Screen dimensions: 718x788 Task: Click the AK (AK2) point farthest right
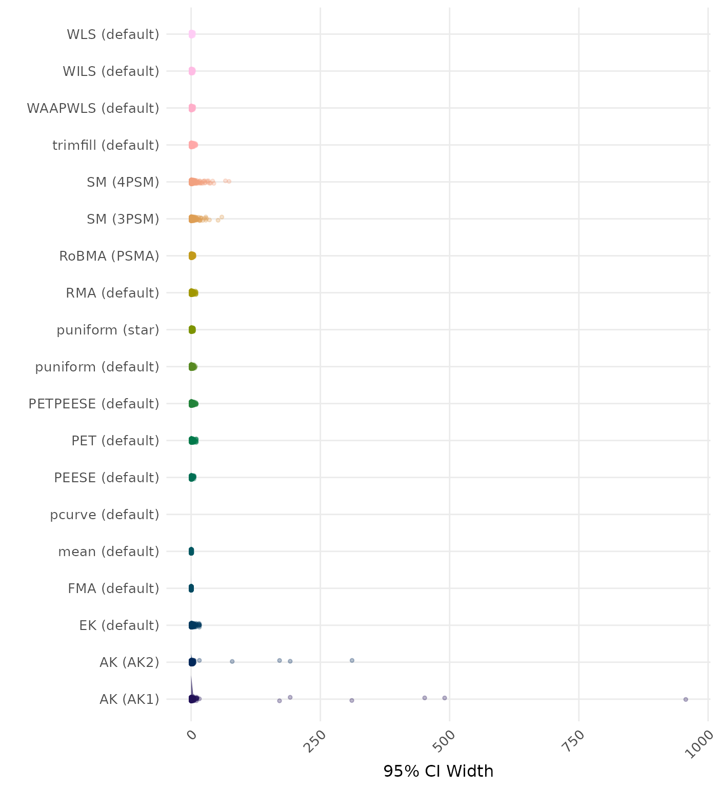coord(352,660)
